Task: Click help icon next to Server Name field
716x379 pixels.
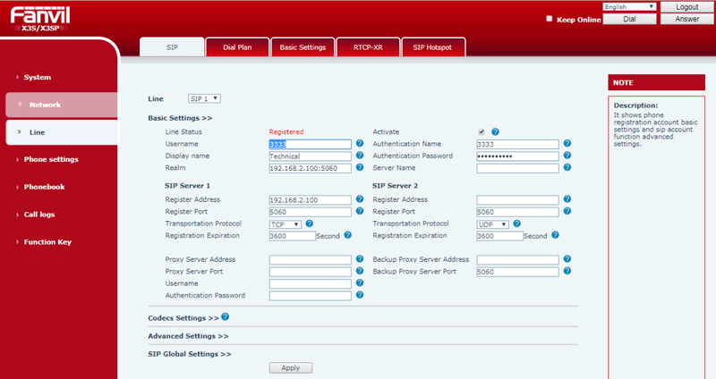Action: (567, 167)
